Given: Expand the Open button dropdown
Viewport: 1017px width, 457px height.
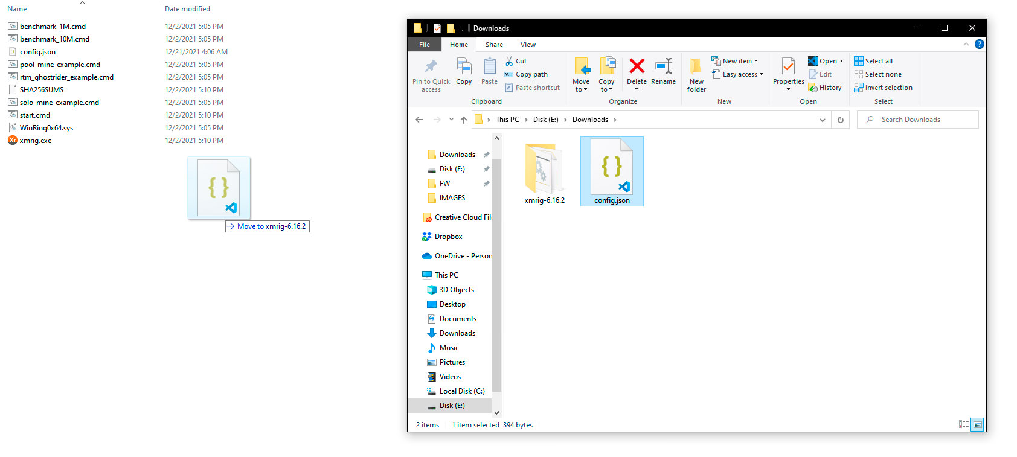Looking at the screenshot, I should click(841, 61).
